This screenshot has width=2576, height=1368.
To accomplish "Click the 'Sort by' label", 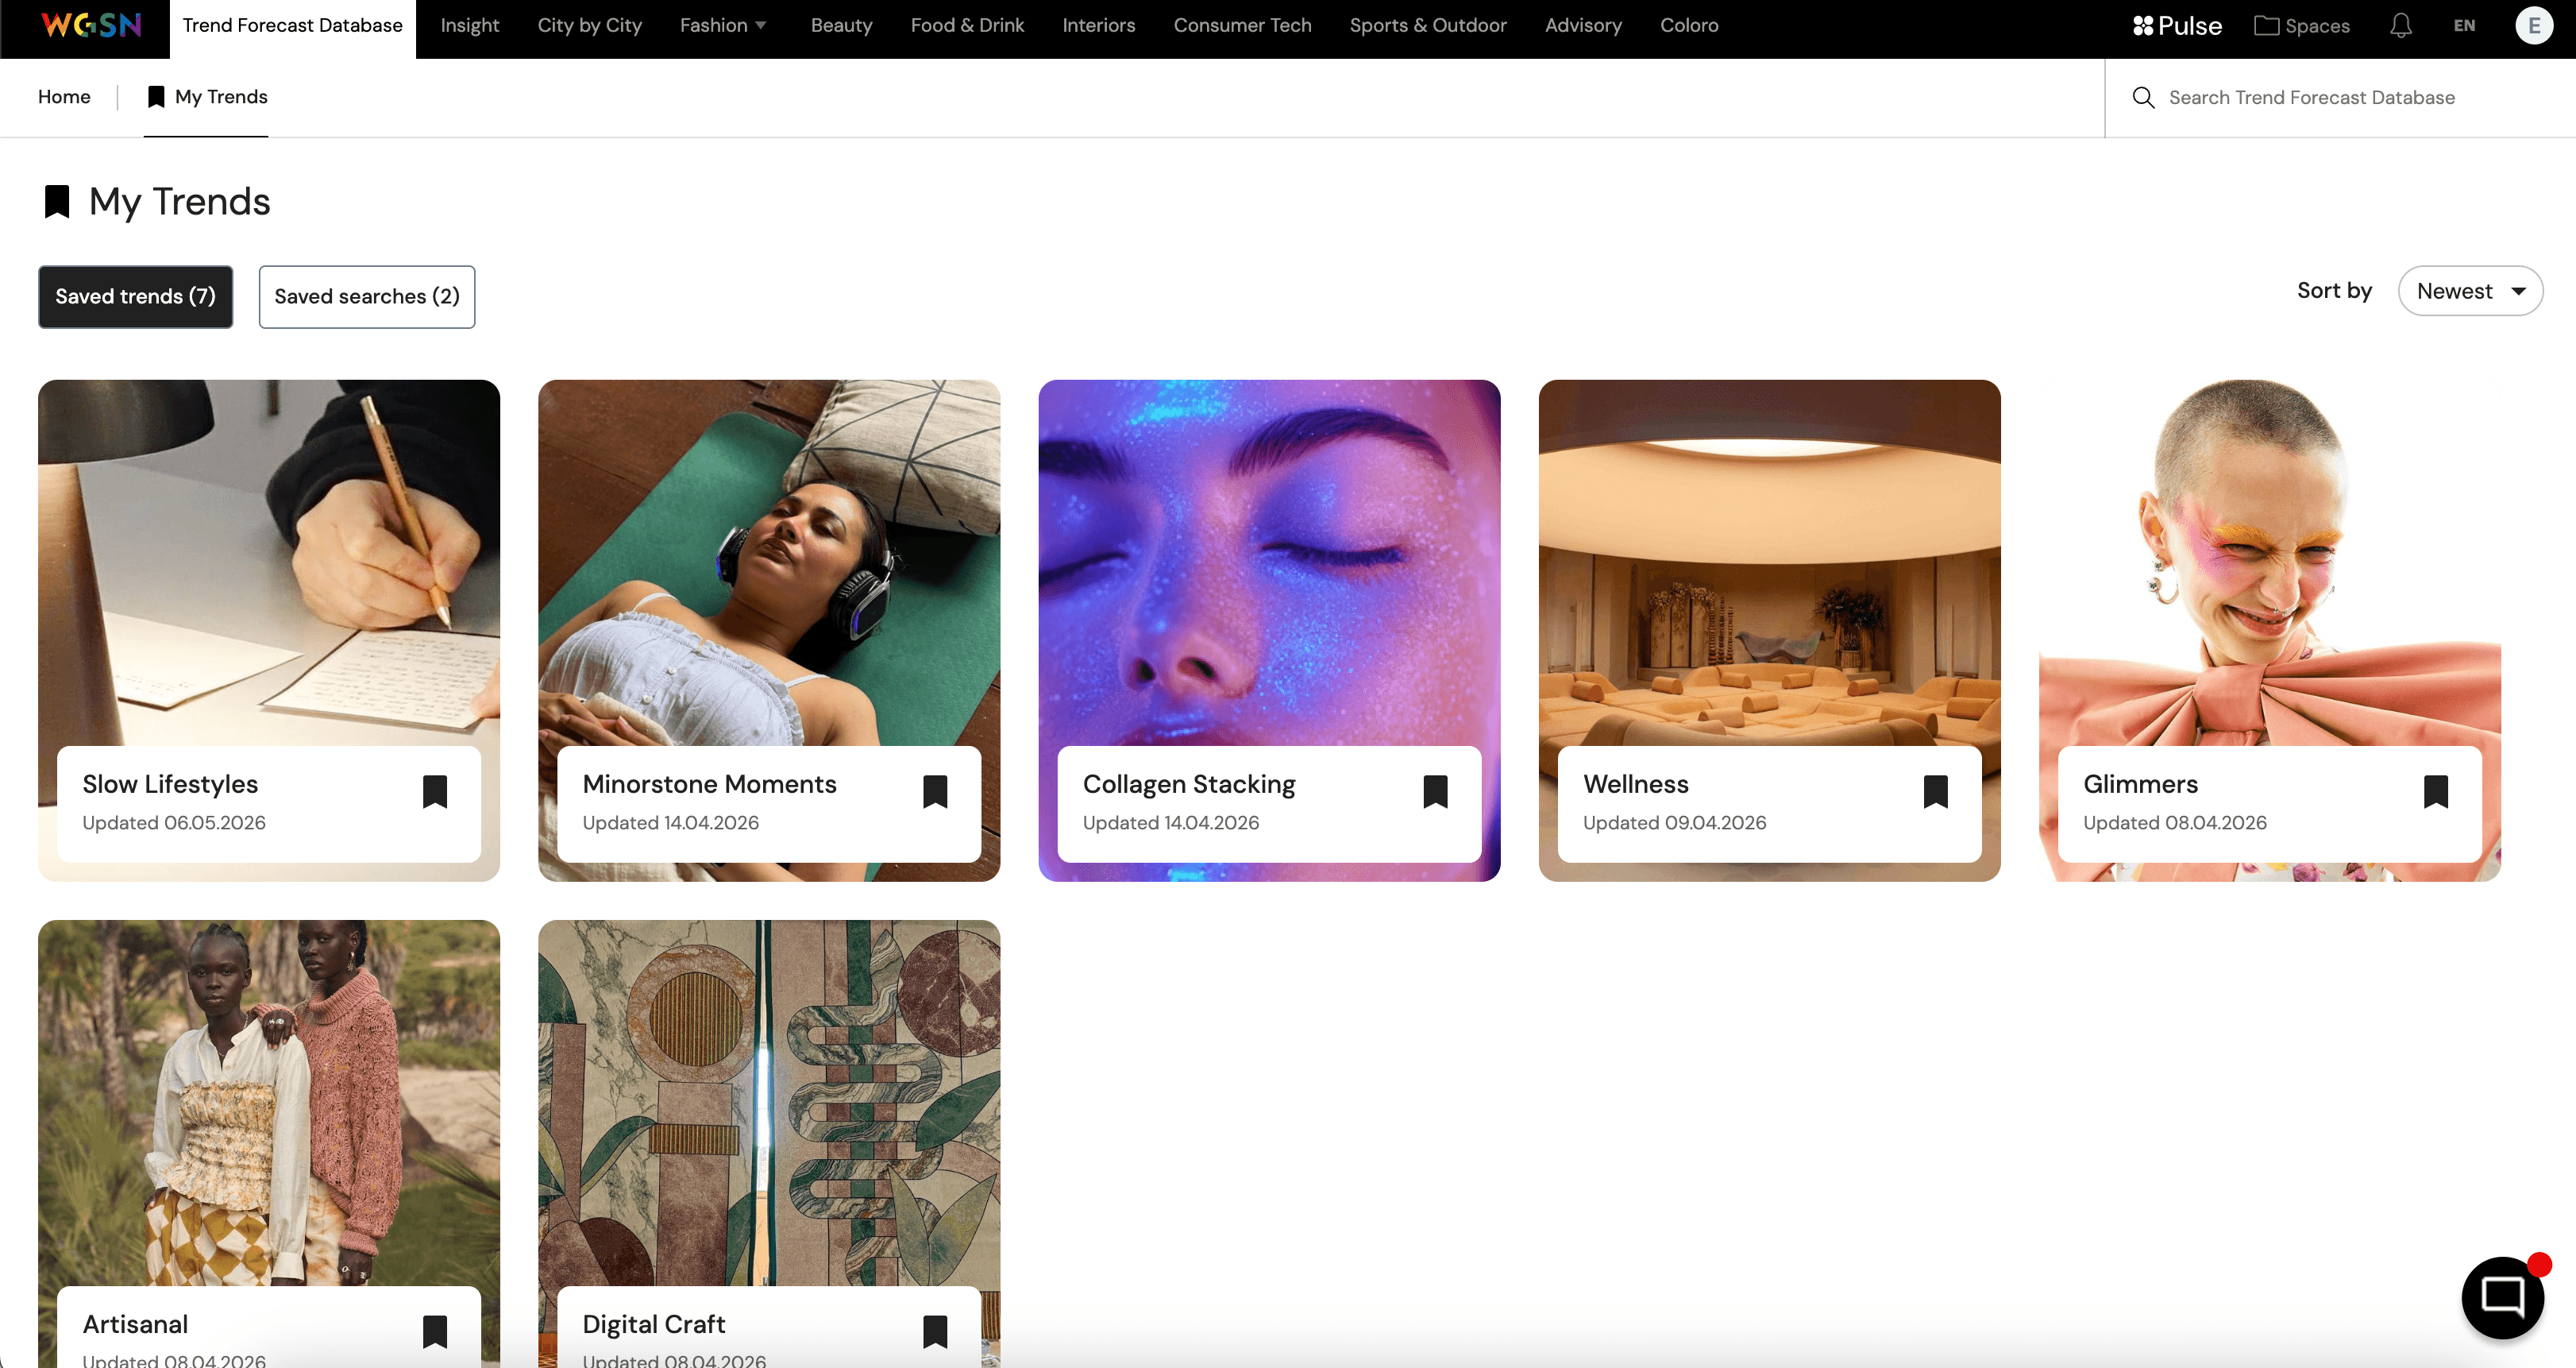I will click(x=2334, y=292).
